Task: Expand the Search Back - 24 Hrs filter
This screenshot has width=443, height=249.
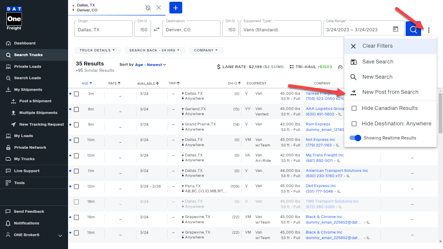Action: coord(155,50)
